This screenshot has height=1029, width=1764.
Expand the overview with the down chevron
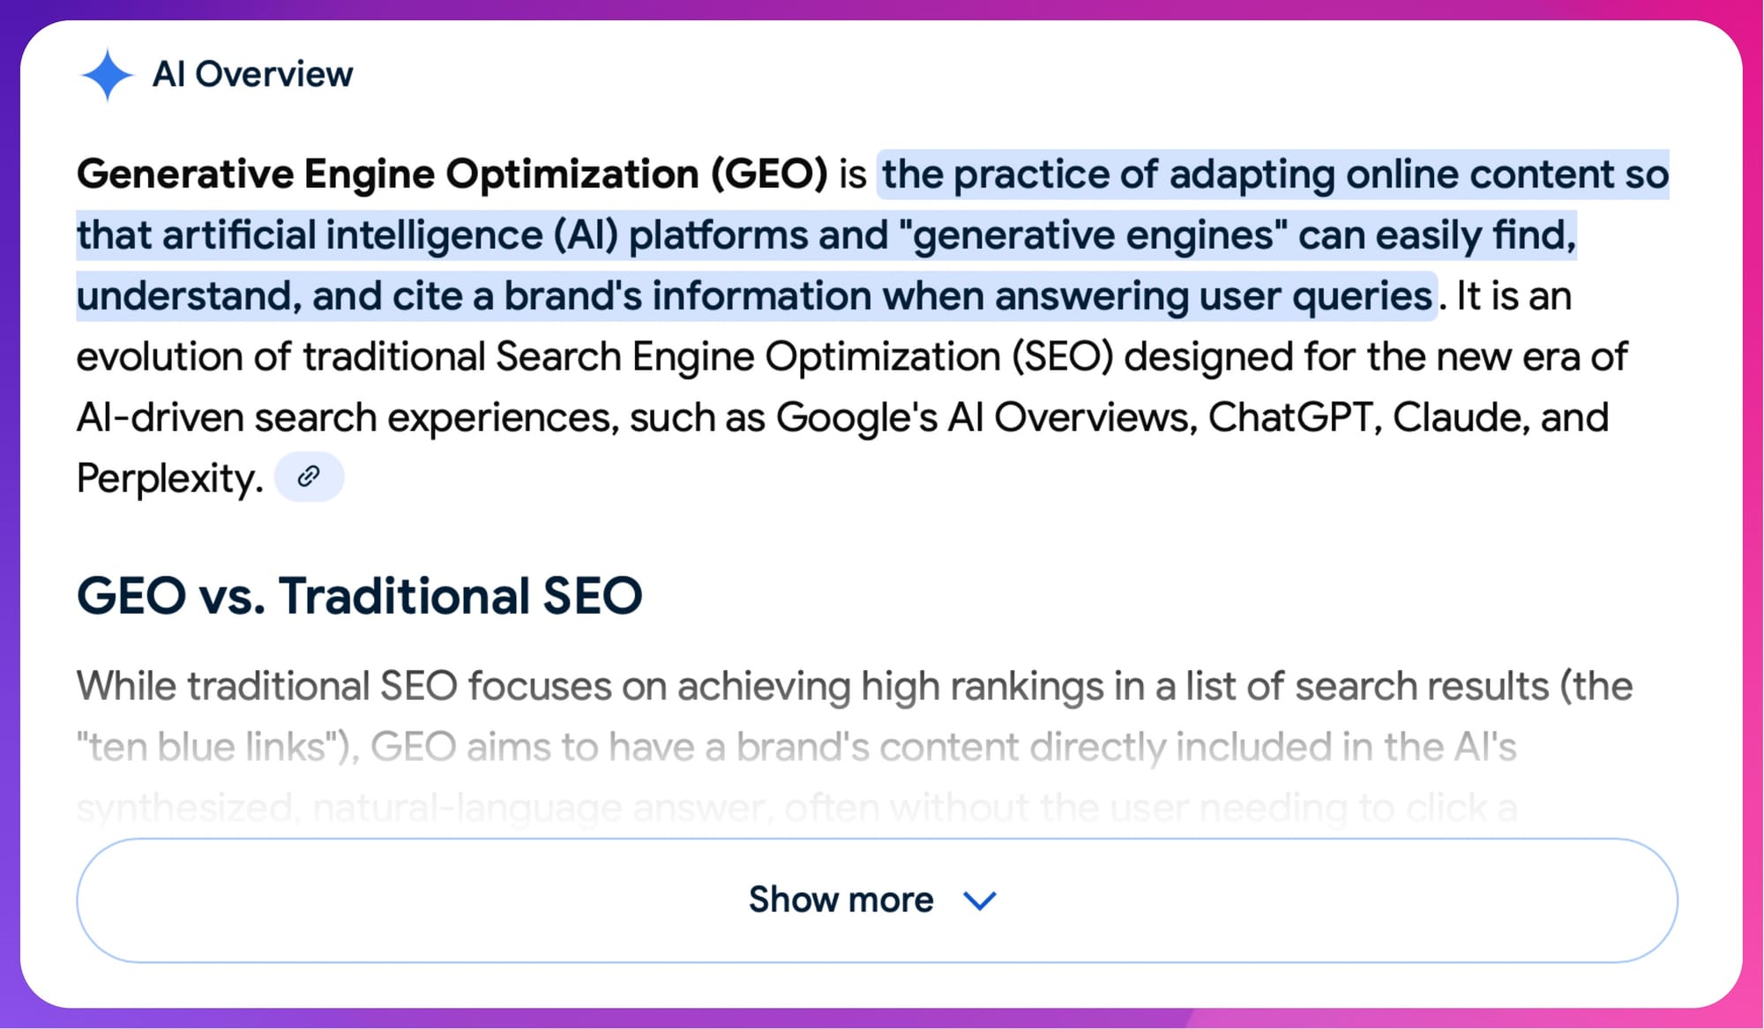[x=979, y=900]
